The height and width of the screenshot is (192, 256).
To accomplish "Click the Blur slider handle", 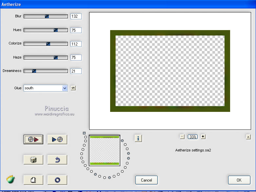I will click(47, 16).
